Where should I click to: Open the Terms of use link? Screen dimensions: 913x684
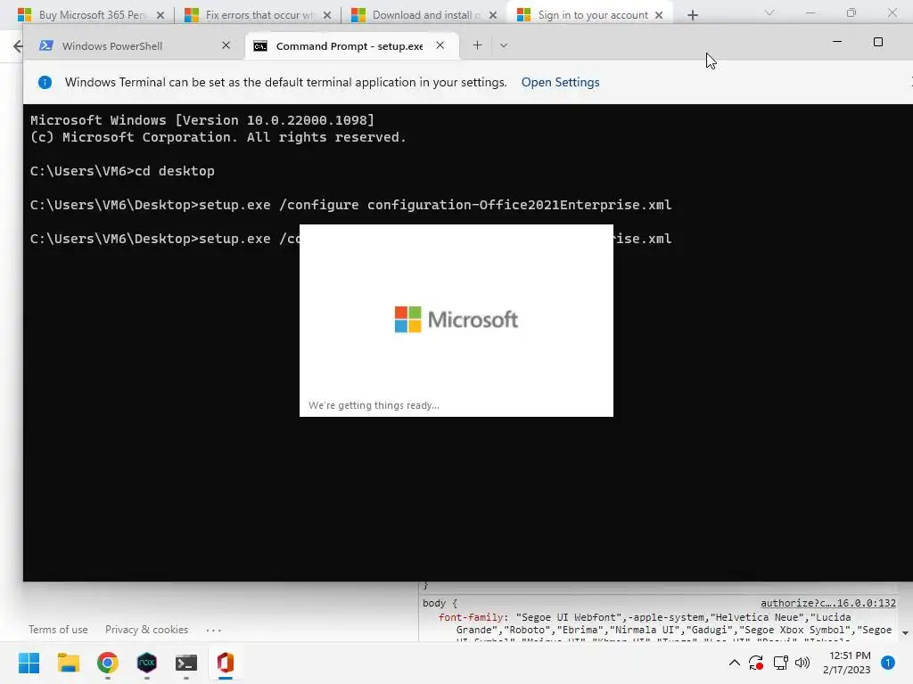pos(58,630)
